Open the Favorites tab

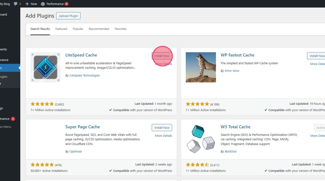(120, 29)
